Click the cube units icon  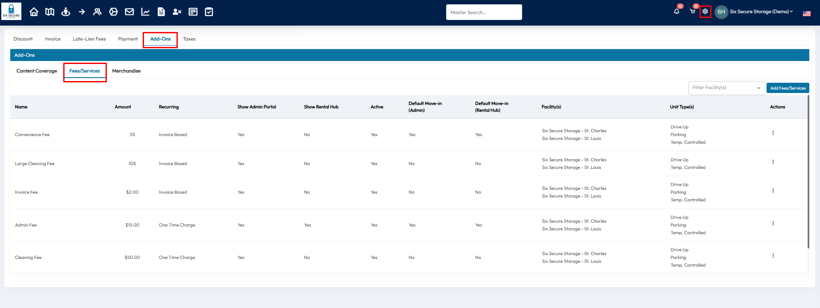tap(113, 12)
